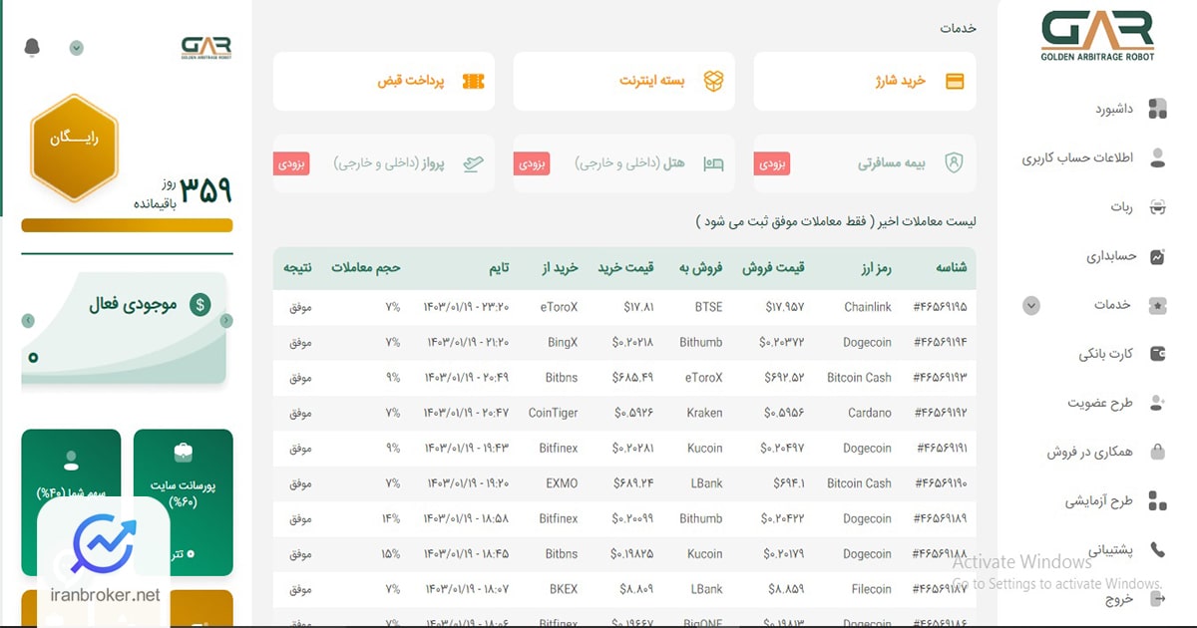Click the حجم معاملات column header
This screenshot has width=1197, height=628.
click(366, 268)
